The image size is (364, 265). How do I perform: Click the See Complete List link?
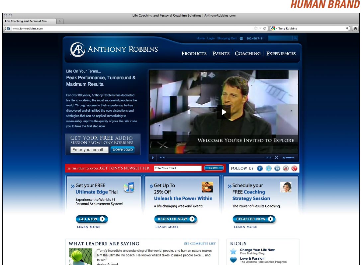[x=200, y=243]
